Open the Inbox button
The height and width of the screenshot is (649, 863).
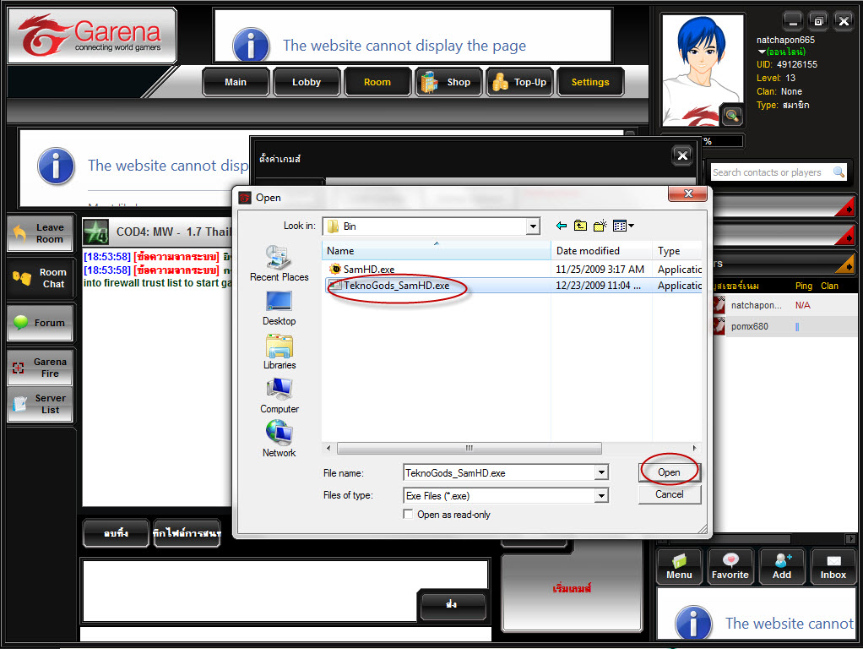(x=833, y=566)
